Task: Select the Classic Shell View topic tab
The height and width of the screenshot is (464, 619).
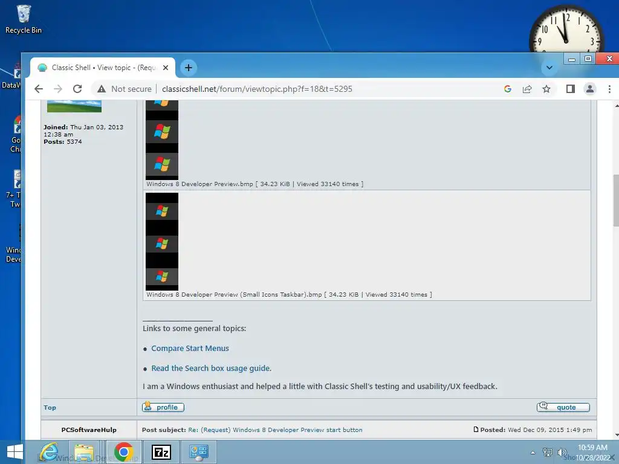Action: coord(103,68)
